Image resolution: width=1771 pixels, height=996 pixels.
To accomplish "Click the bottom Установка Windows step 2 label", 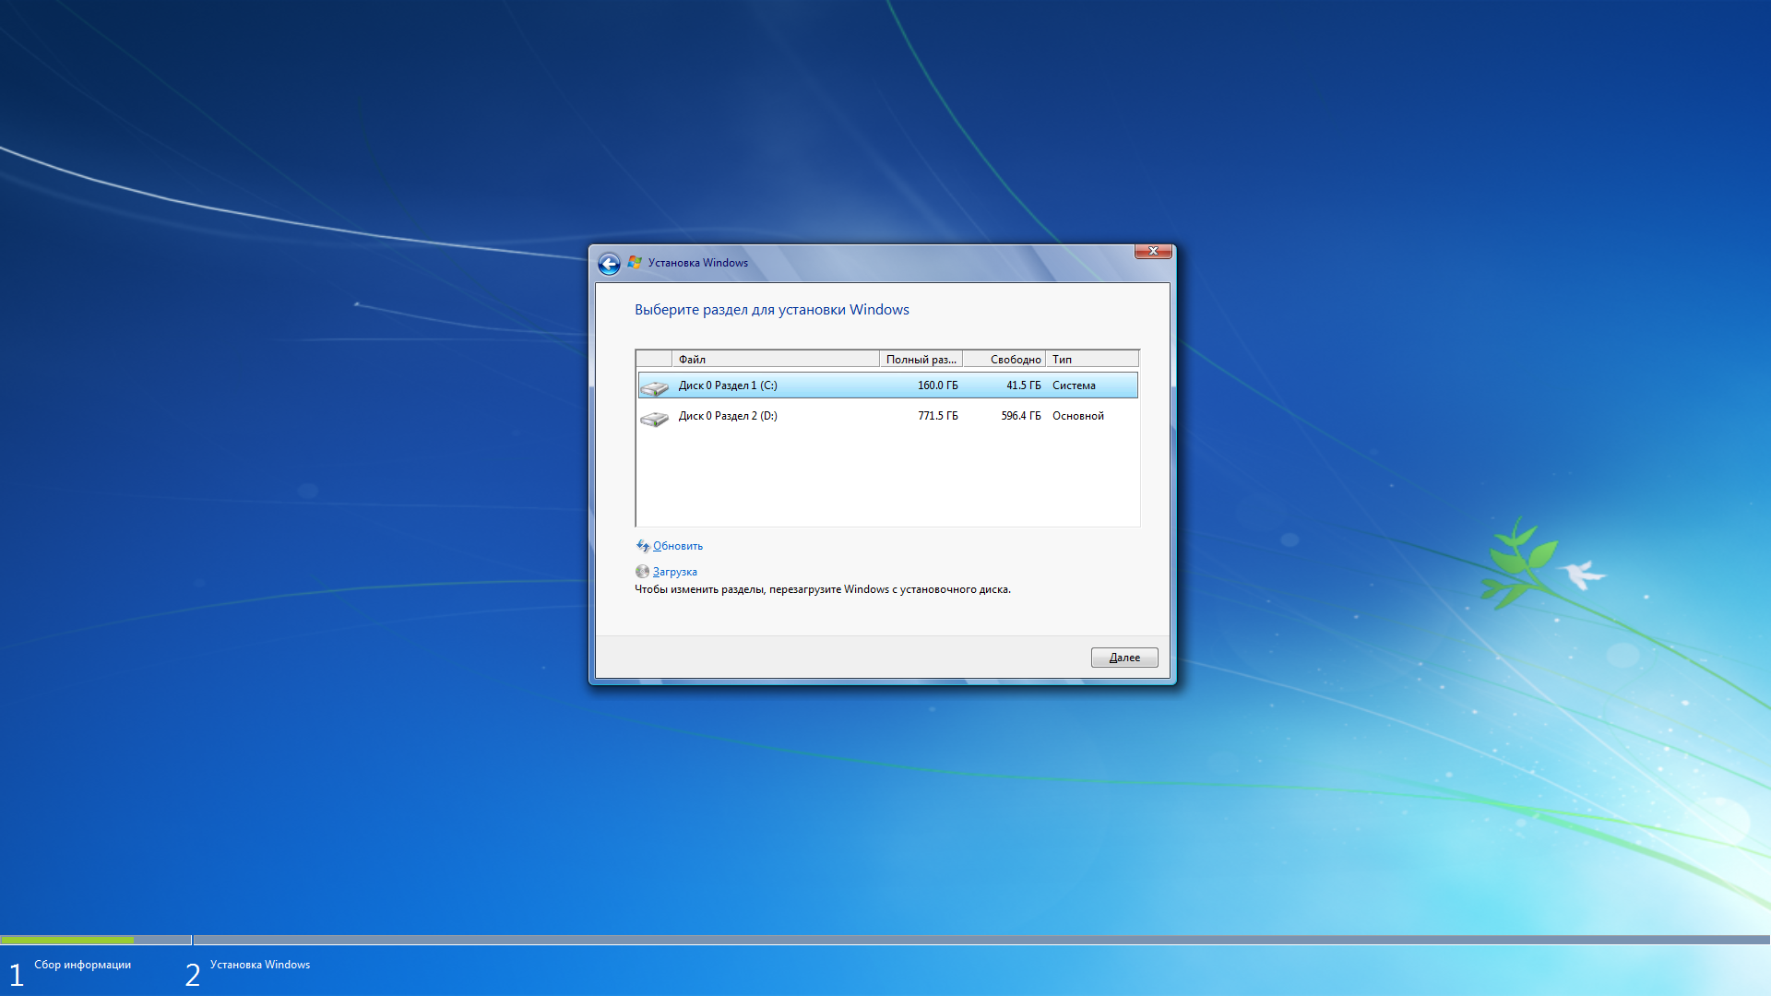I will coord(260,965).
